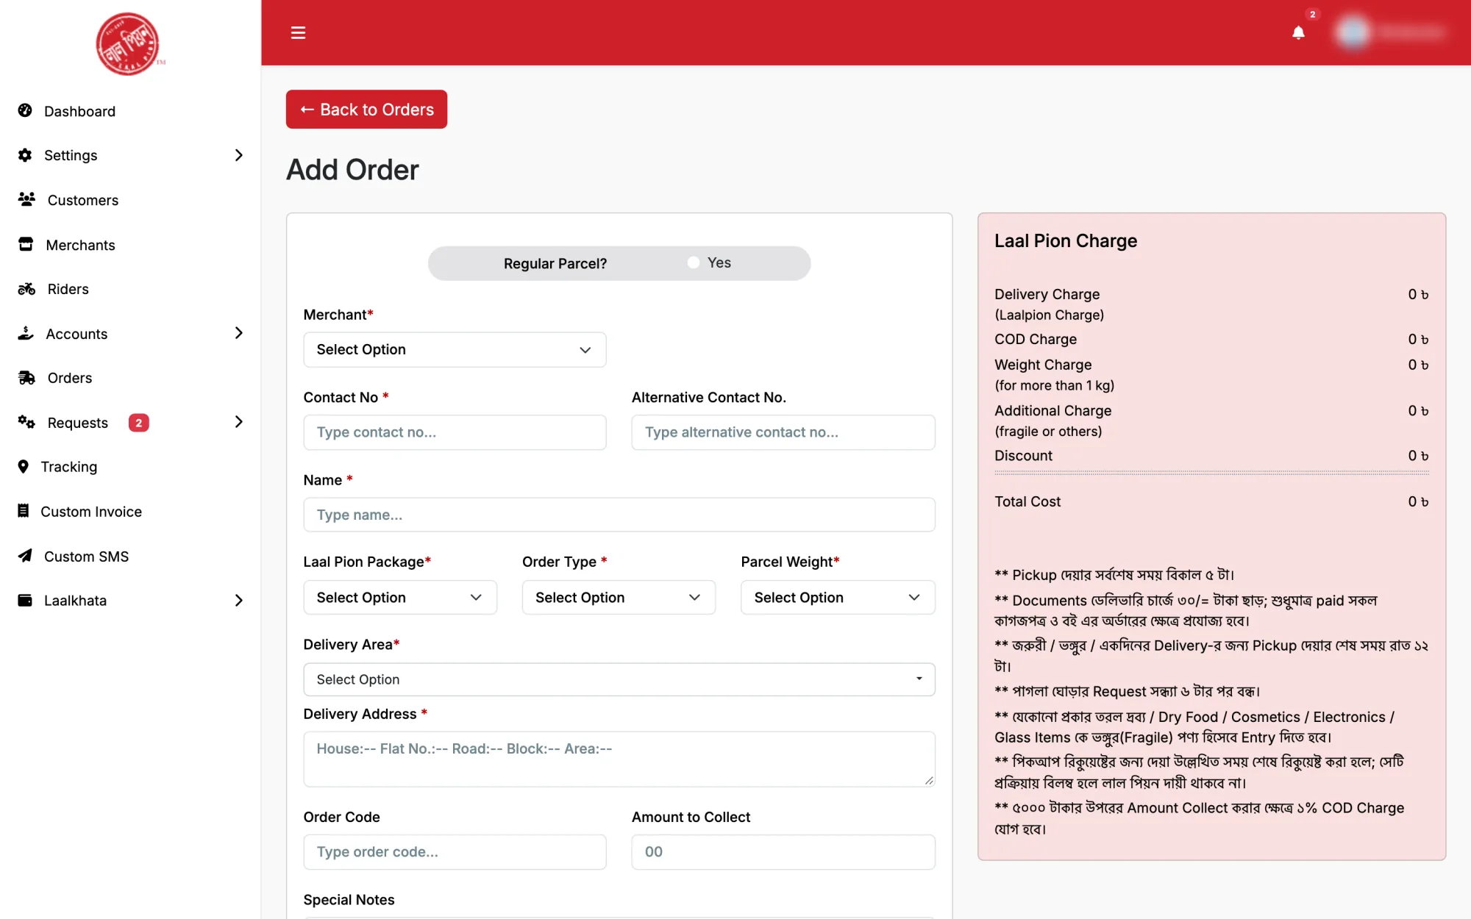
Task: Expand the Requests submenu chevron
Action: point(238,422)
